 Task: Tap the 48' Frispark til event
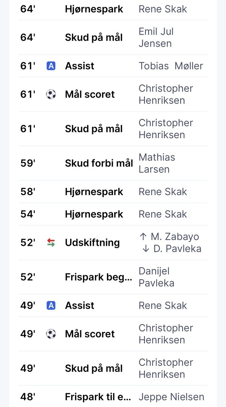pos(98,397)
